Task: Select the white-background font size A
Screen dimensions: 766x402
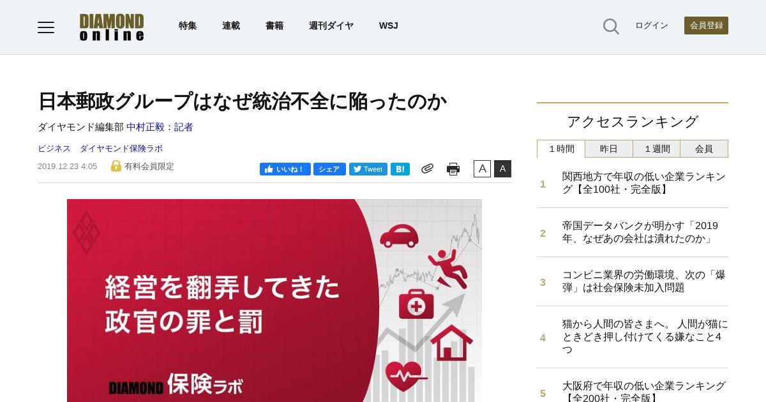Action: [482, 168]
